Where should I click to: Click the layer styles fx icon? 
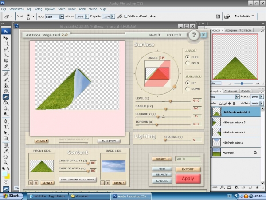click(222, 187)
